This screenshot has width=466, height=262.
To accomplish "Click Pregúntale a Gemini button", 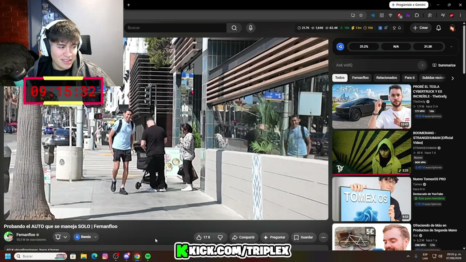I will [x=408, y=5].
